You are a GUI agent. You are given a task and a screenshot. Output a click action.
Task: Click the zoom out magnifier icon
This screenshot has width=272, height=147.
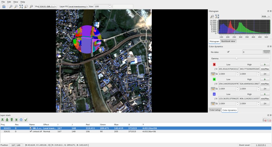[x=16, y=6]
